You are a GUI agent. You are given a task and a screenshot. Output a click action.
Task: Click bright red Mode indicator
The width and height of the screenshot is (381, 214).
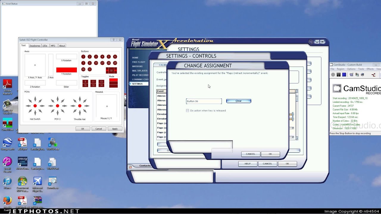click(113, 80)
